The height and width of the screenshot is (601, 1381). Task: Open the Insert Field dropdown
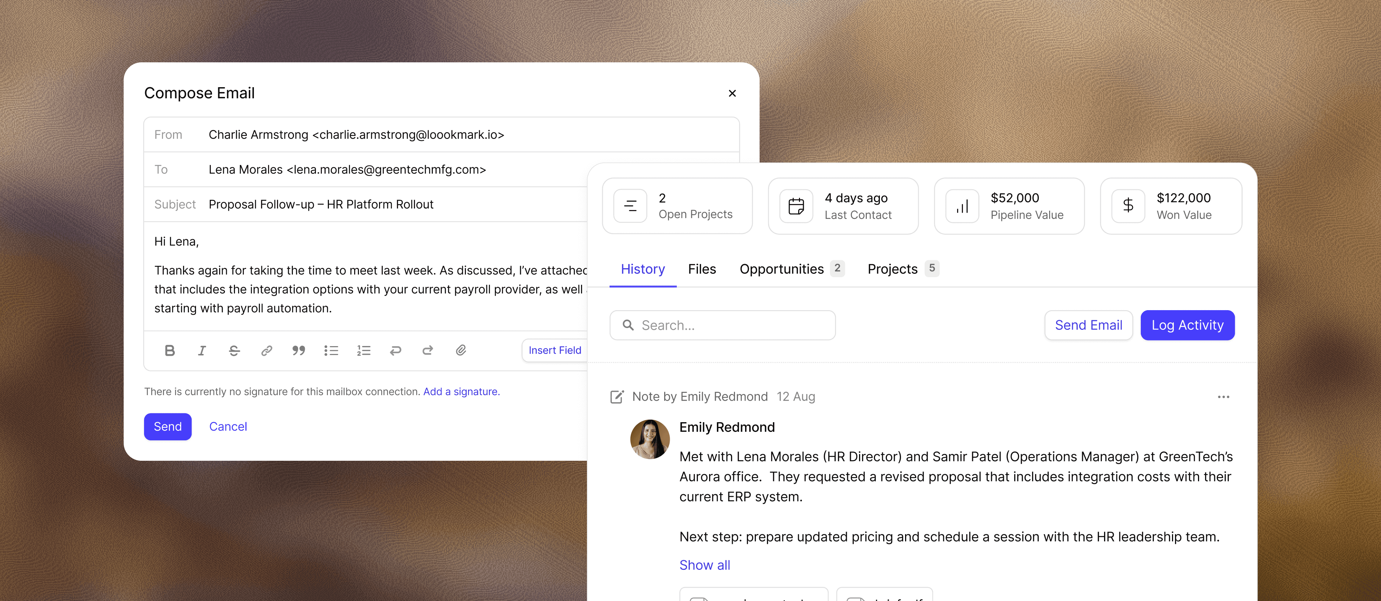point(555,350)
